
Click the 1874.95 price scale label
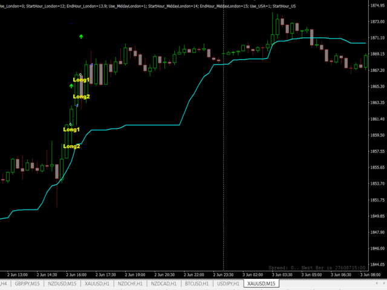[x=377, y=5]
